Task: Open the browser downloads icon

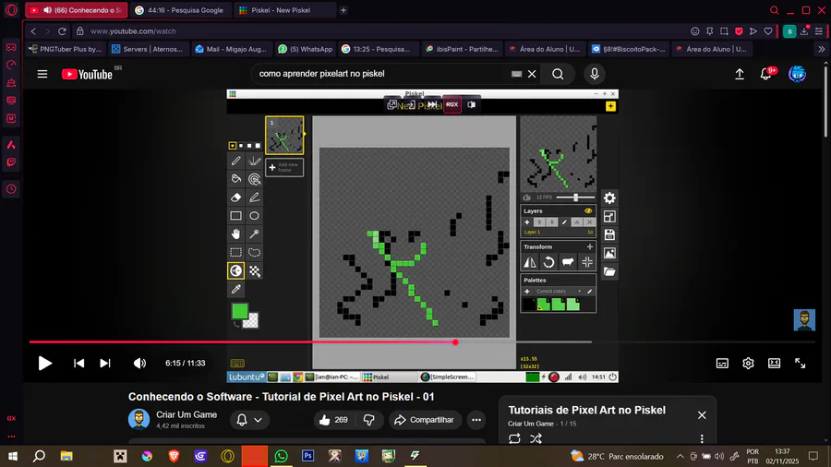Action: tap(804, 31)
